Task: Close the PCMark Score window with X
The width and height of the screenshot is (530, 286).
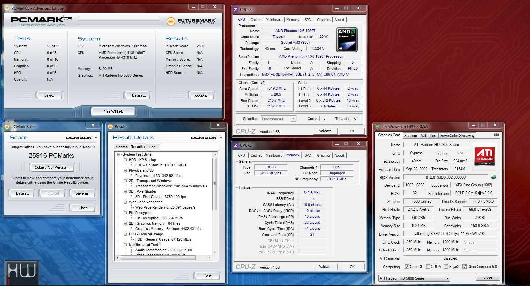Action: click(93, 125)
